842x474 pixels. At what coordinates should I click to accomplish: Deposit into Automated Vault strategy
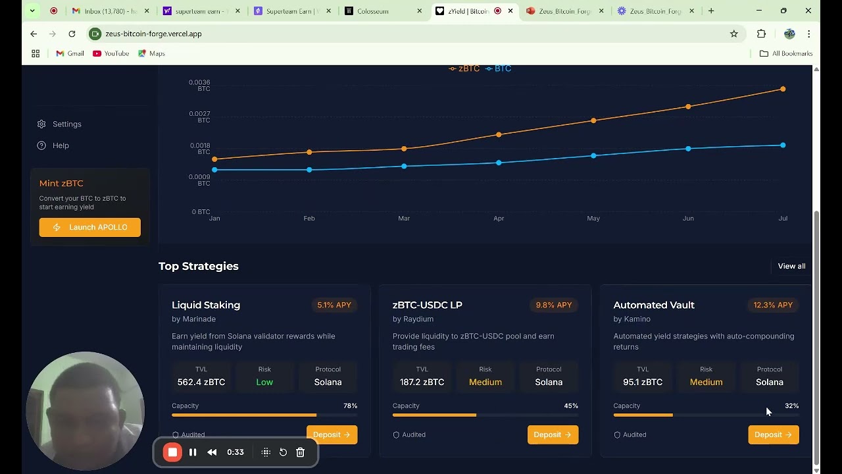pos(774,434)
